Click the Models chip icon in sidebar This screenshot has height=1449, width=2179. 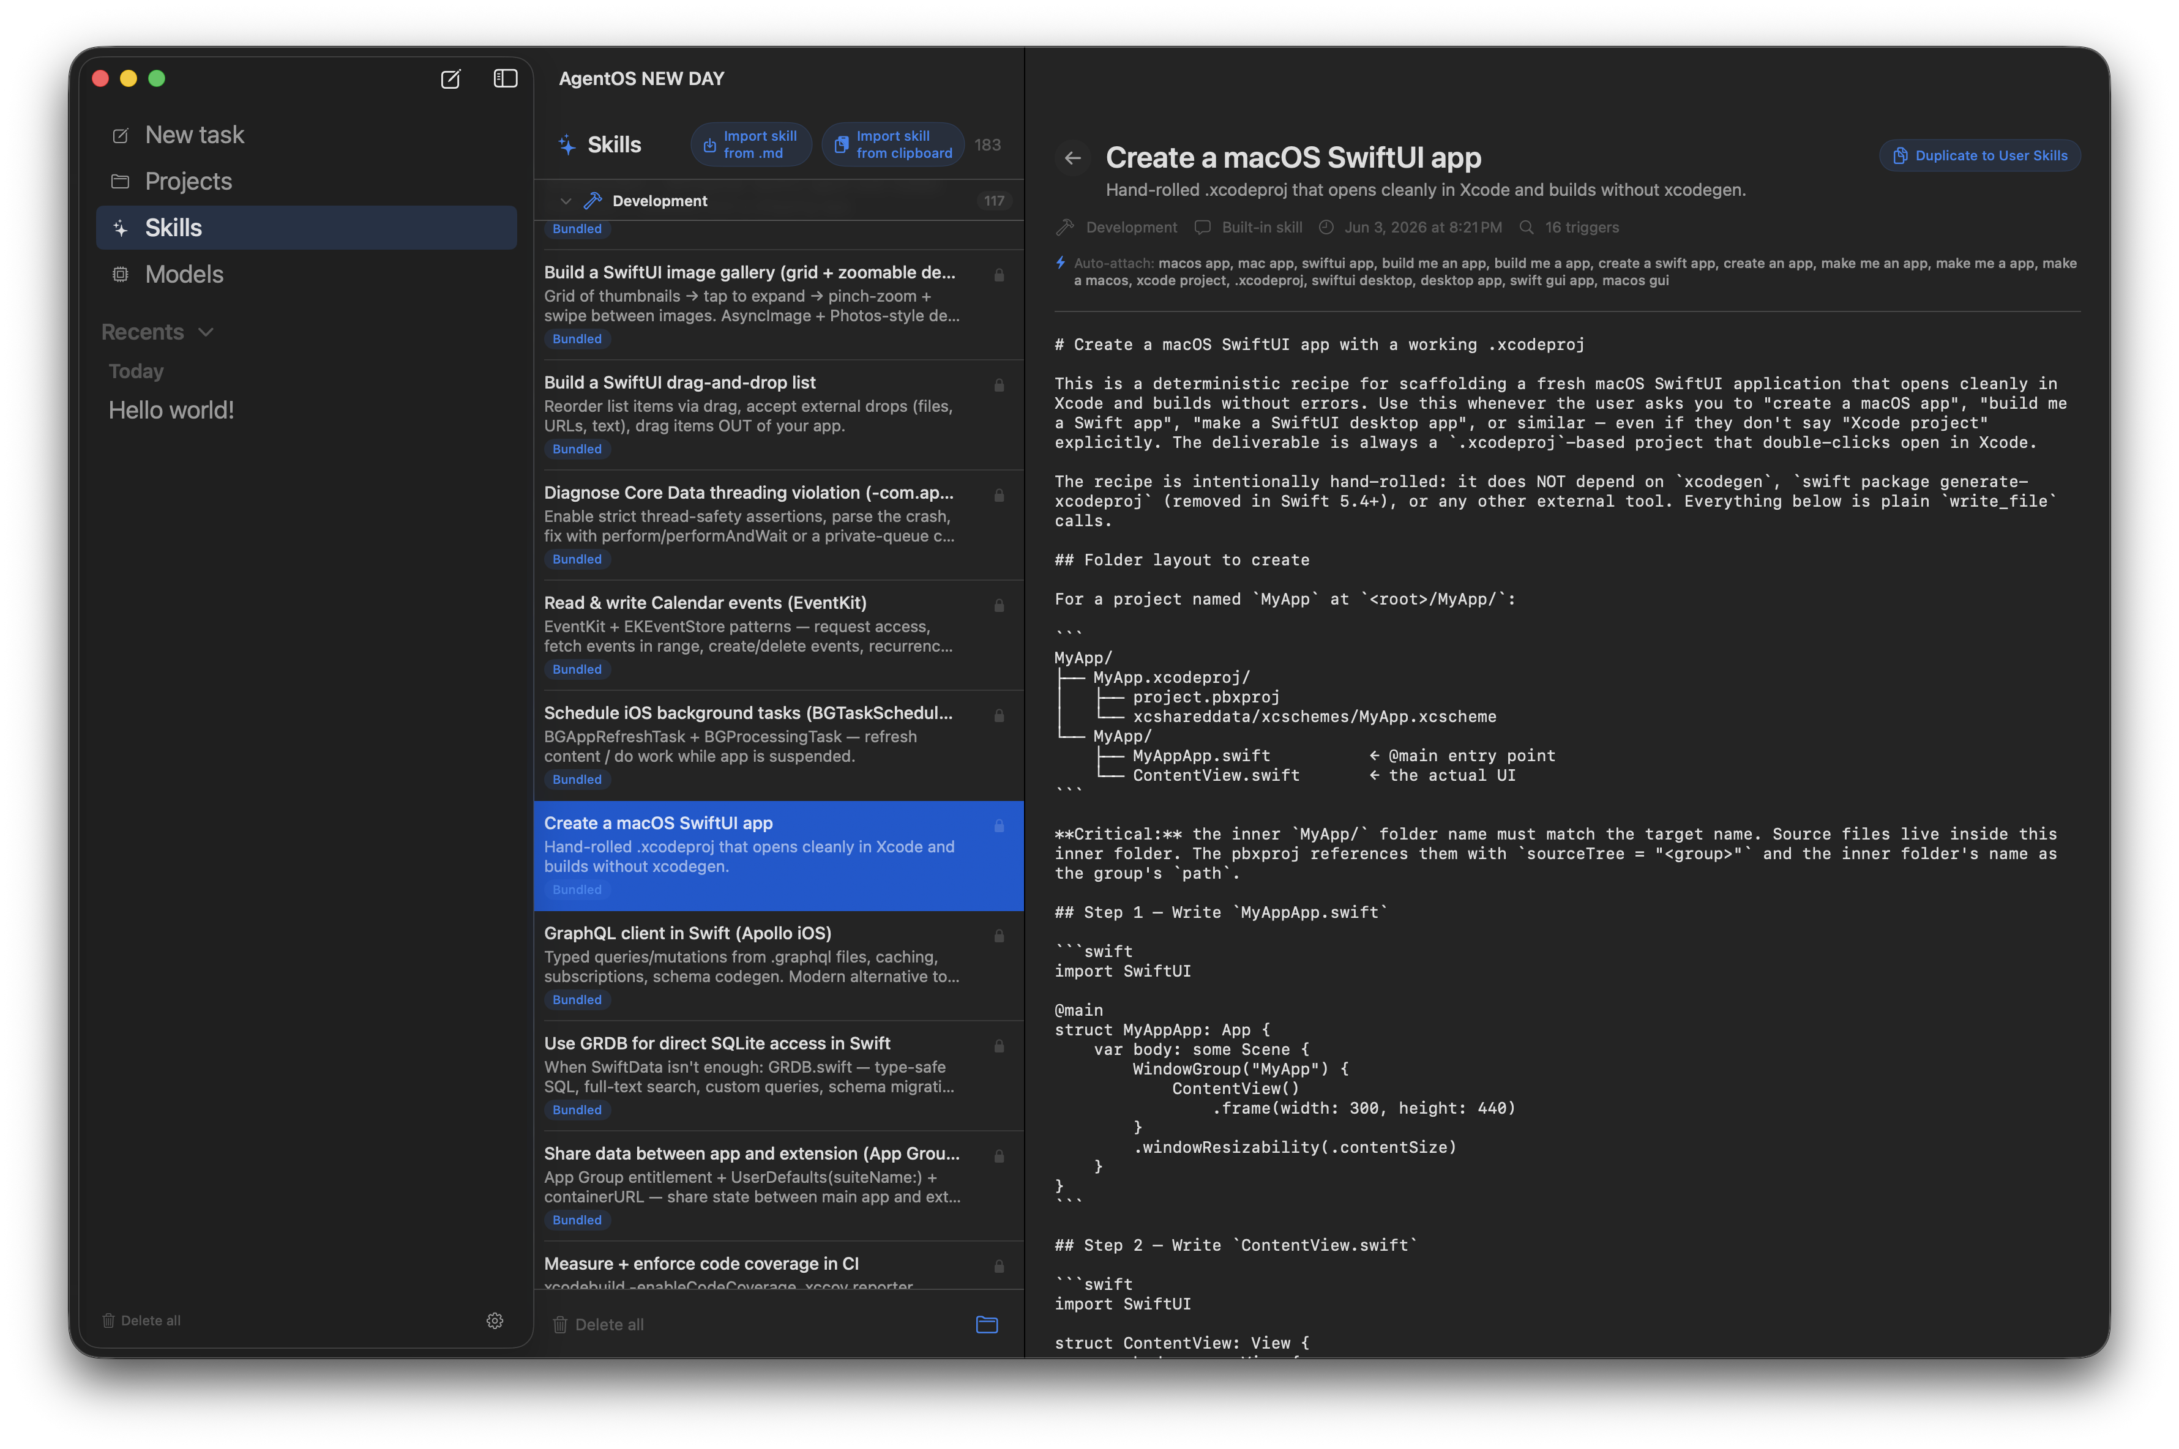(x=120, y=274)
